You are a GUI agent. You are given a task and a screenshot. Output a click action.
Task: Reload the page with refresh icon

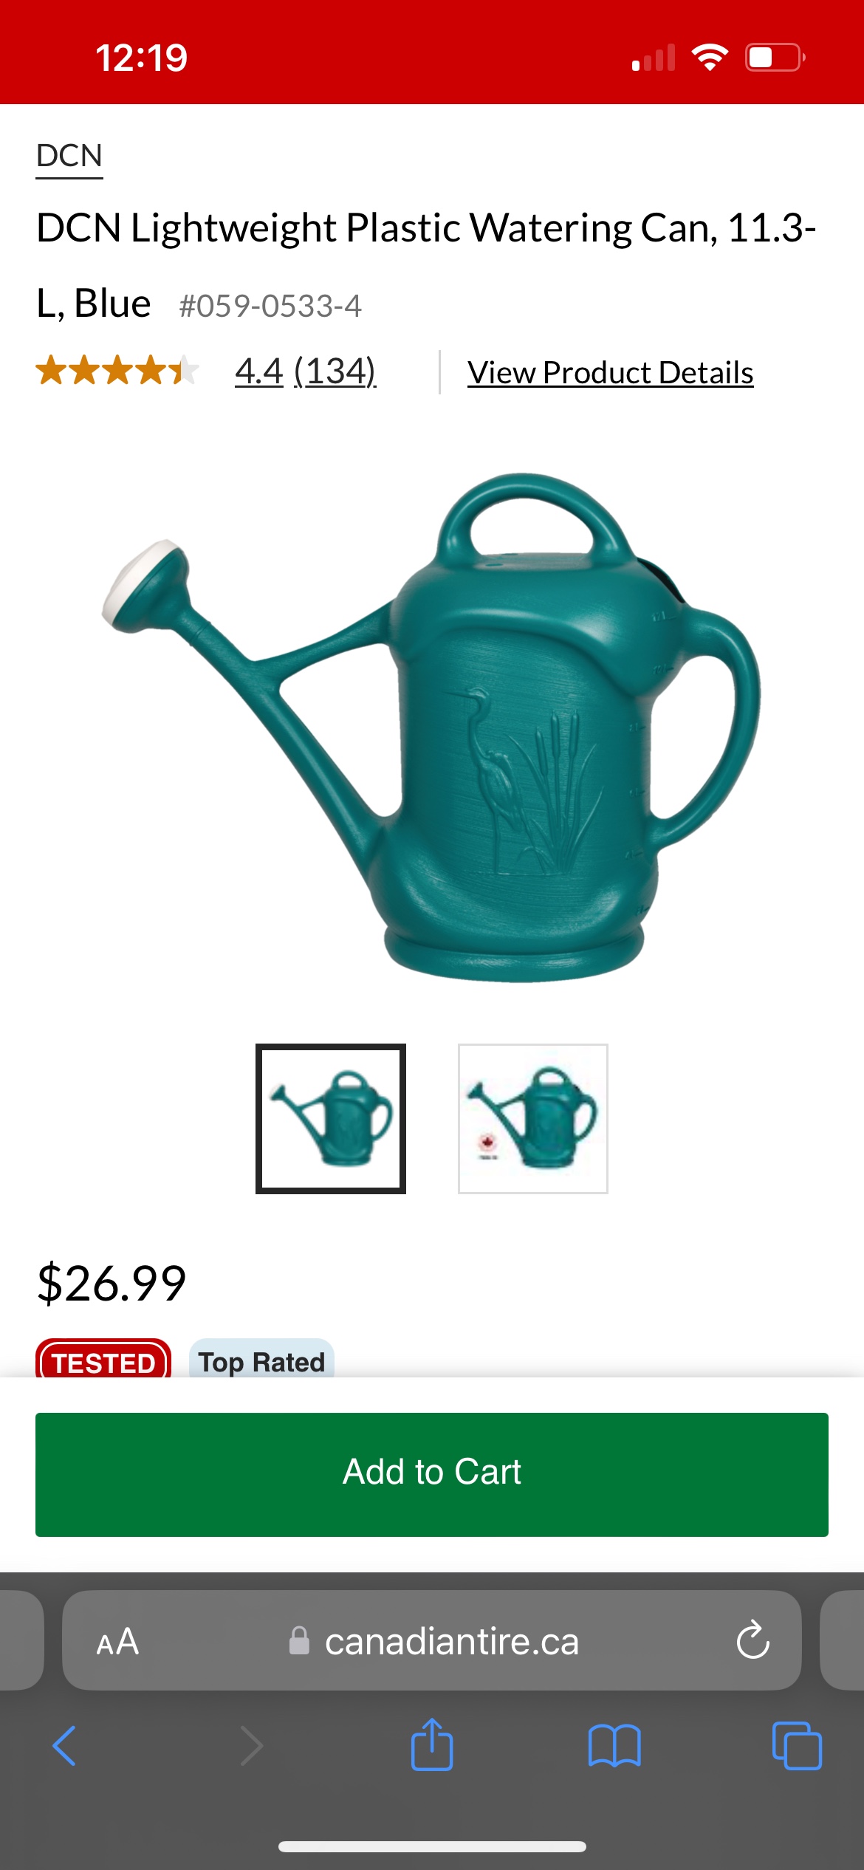pyautogui.click(x=752, y=1640)
